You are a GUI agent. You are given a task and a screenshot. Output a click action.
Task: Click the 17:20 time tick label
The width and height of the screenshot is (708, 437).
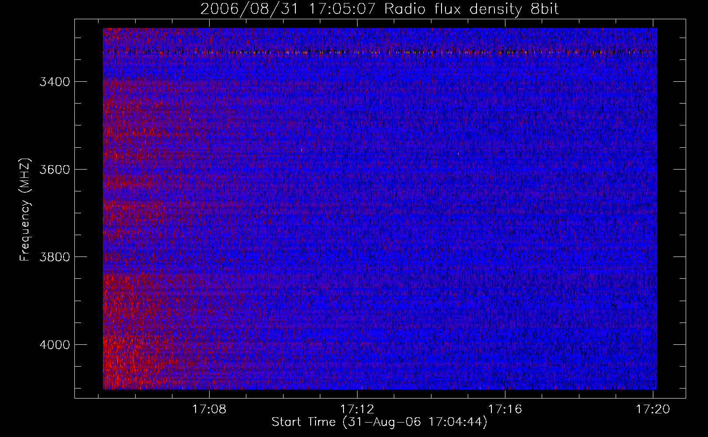click(x=653, y=409)
